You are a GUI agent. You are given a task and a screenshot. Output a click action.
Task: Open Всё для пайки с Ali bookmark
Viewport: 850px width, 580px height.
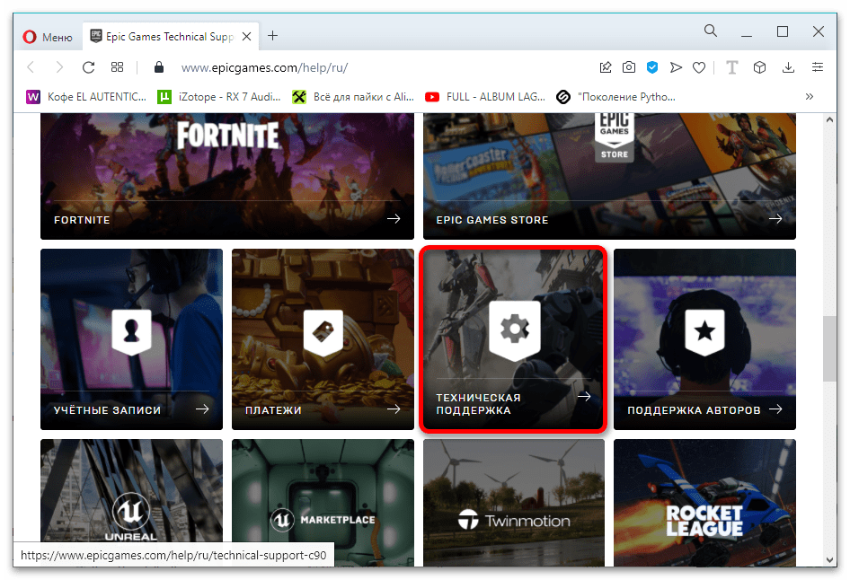click(353, 97)
